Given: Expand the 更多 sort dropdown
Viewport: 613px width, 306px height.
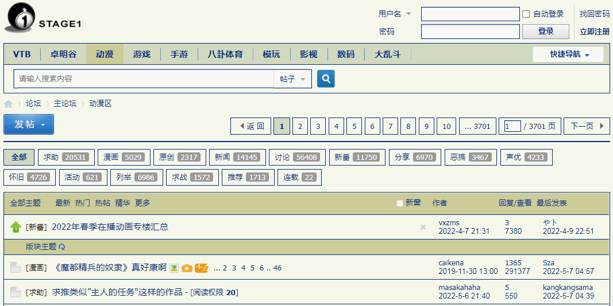Looking at the screenshot, I should click(x=146, y=203).
